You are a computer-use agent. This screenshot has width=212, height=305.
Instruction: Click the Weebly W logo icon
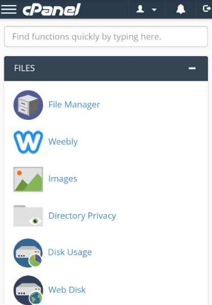[28, 142]
